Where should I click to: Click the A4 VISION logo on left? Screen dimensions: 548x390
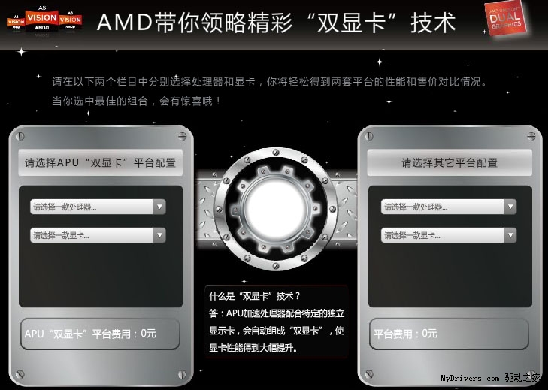pos(16,22)
